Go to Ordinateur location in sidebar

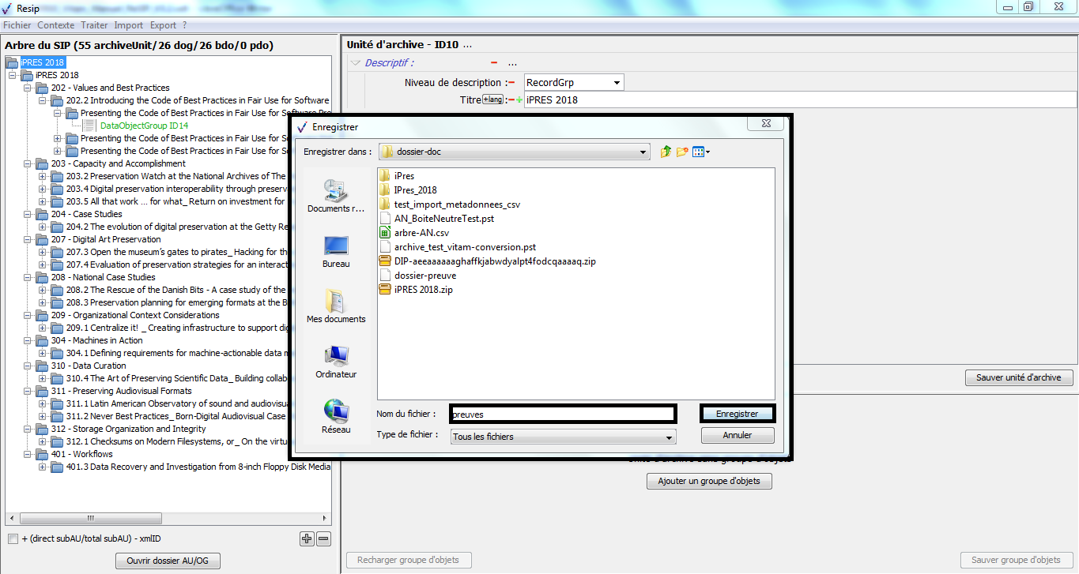tap(336, 362)
